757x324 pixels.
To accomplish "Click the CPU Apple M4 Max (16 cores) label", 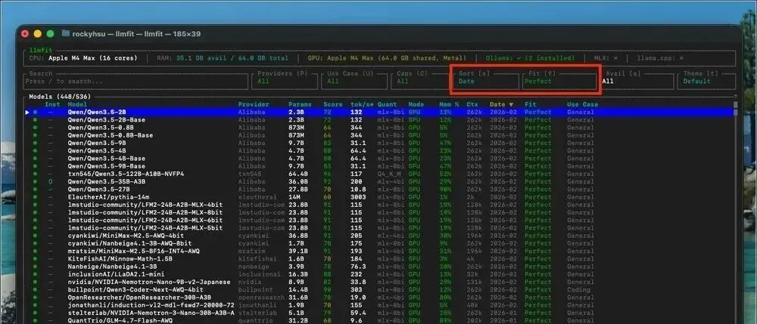I will click(83, 57).
